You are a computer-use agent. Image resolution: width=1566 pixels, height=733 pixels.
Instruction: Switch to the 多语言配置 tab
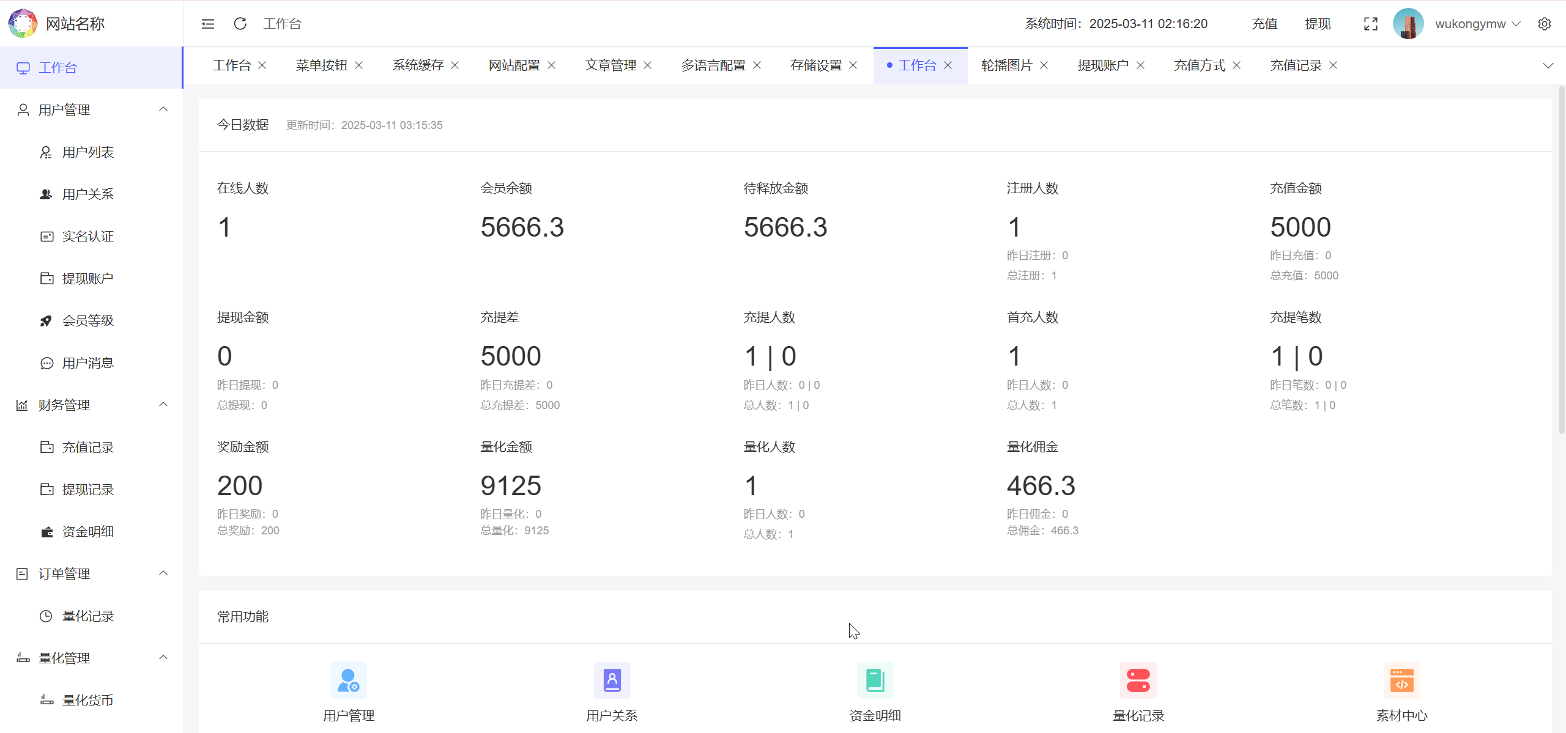point(714,65)
